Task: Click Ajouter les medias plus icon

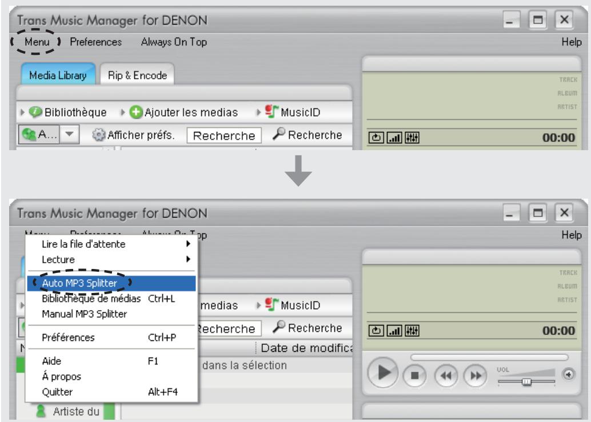Action: (135, 112)
